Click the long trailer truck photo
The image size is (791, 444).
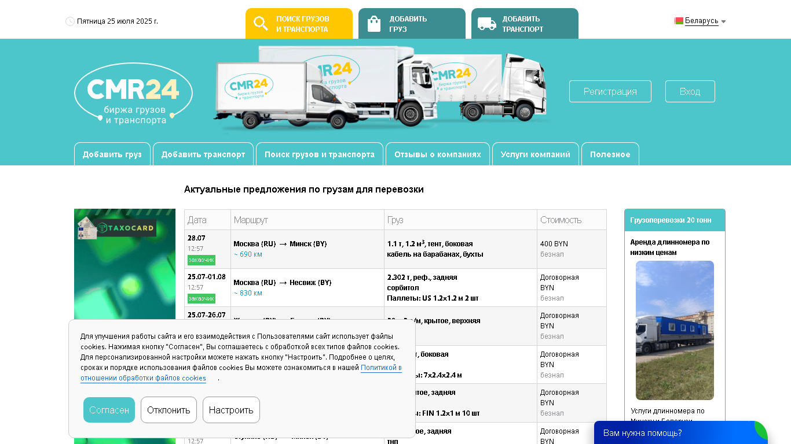(x=675, y=330)
